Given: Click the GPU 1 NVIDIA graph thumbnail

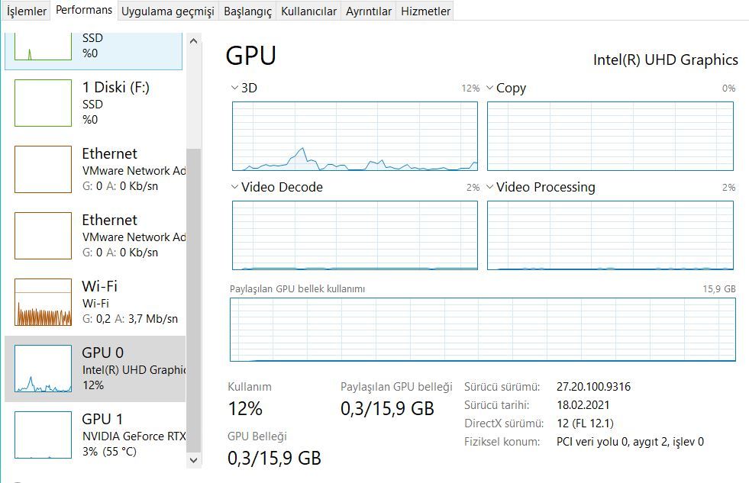Looking at the screenshot, I should point(43,435).
